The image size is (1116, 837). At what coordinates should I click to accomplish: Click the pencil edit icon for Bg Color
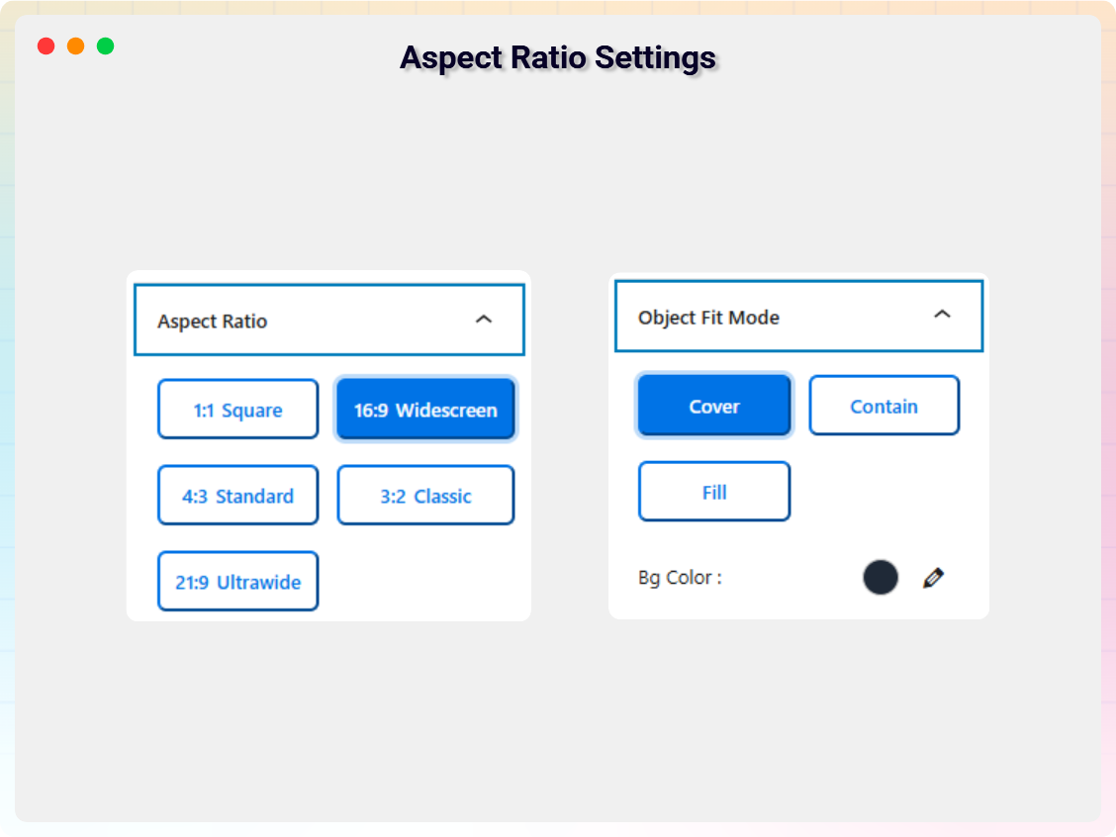[933, 578]
